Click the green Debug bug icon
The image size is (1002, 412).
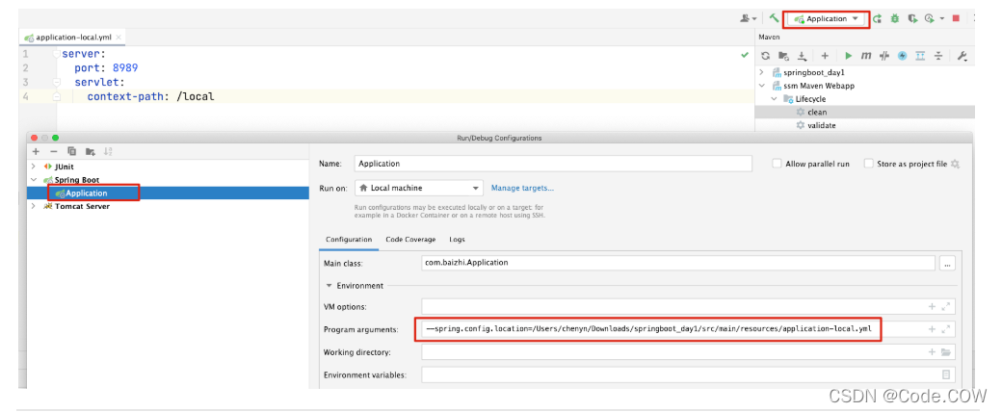click(x=895, y=19)
